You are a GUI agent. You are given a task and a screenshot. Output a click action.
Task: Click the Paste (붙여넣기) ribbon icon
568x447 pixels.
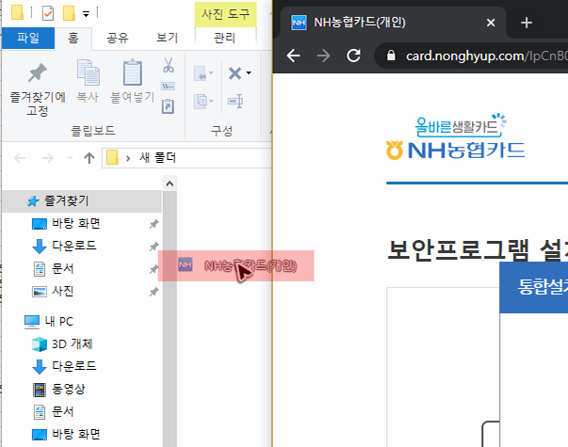(132, 72)
